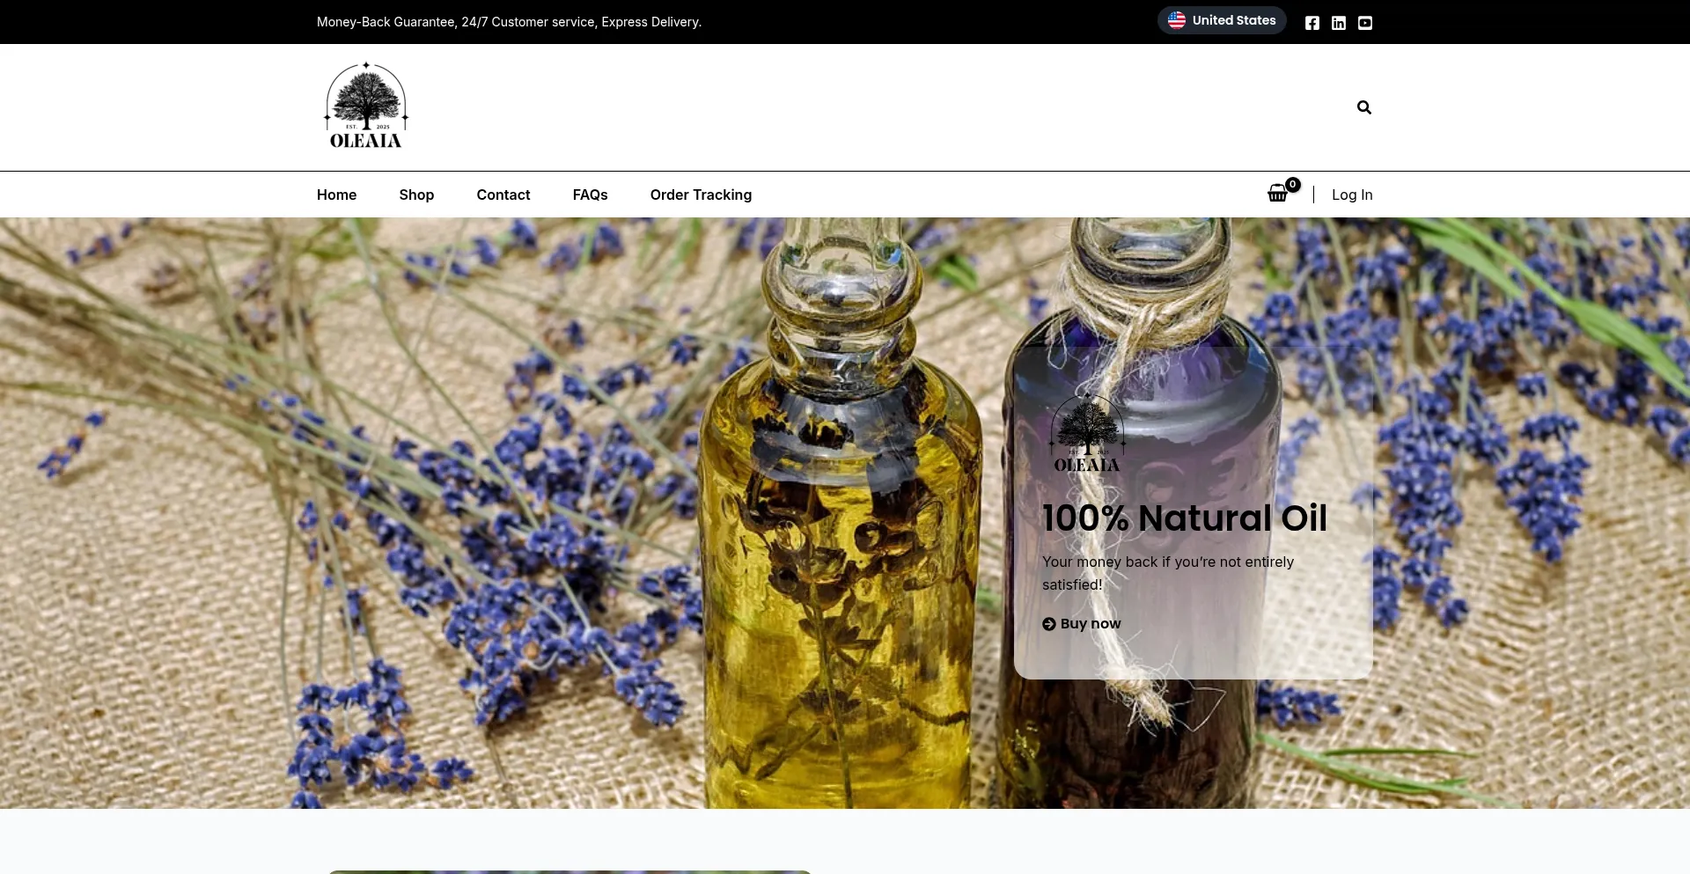This screenshot has height=874, width=1690.
Task: Click the Log In link
Action: [x=1351, y=195]
